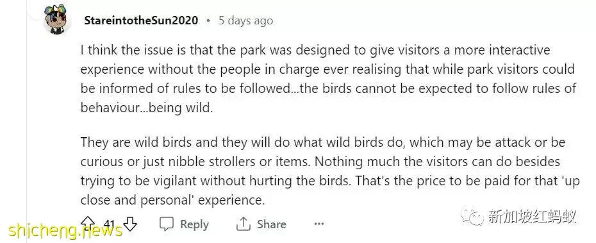
Task: Click the paragraph starting 'I think the issue'
Action: (328, 79)
